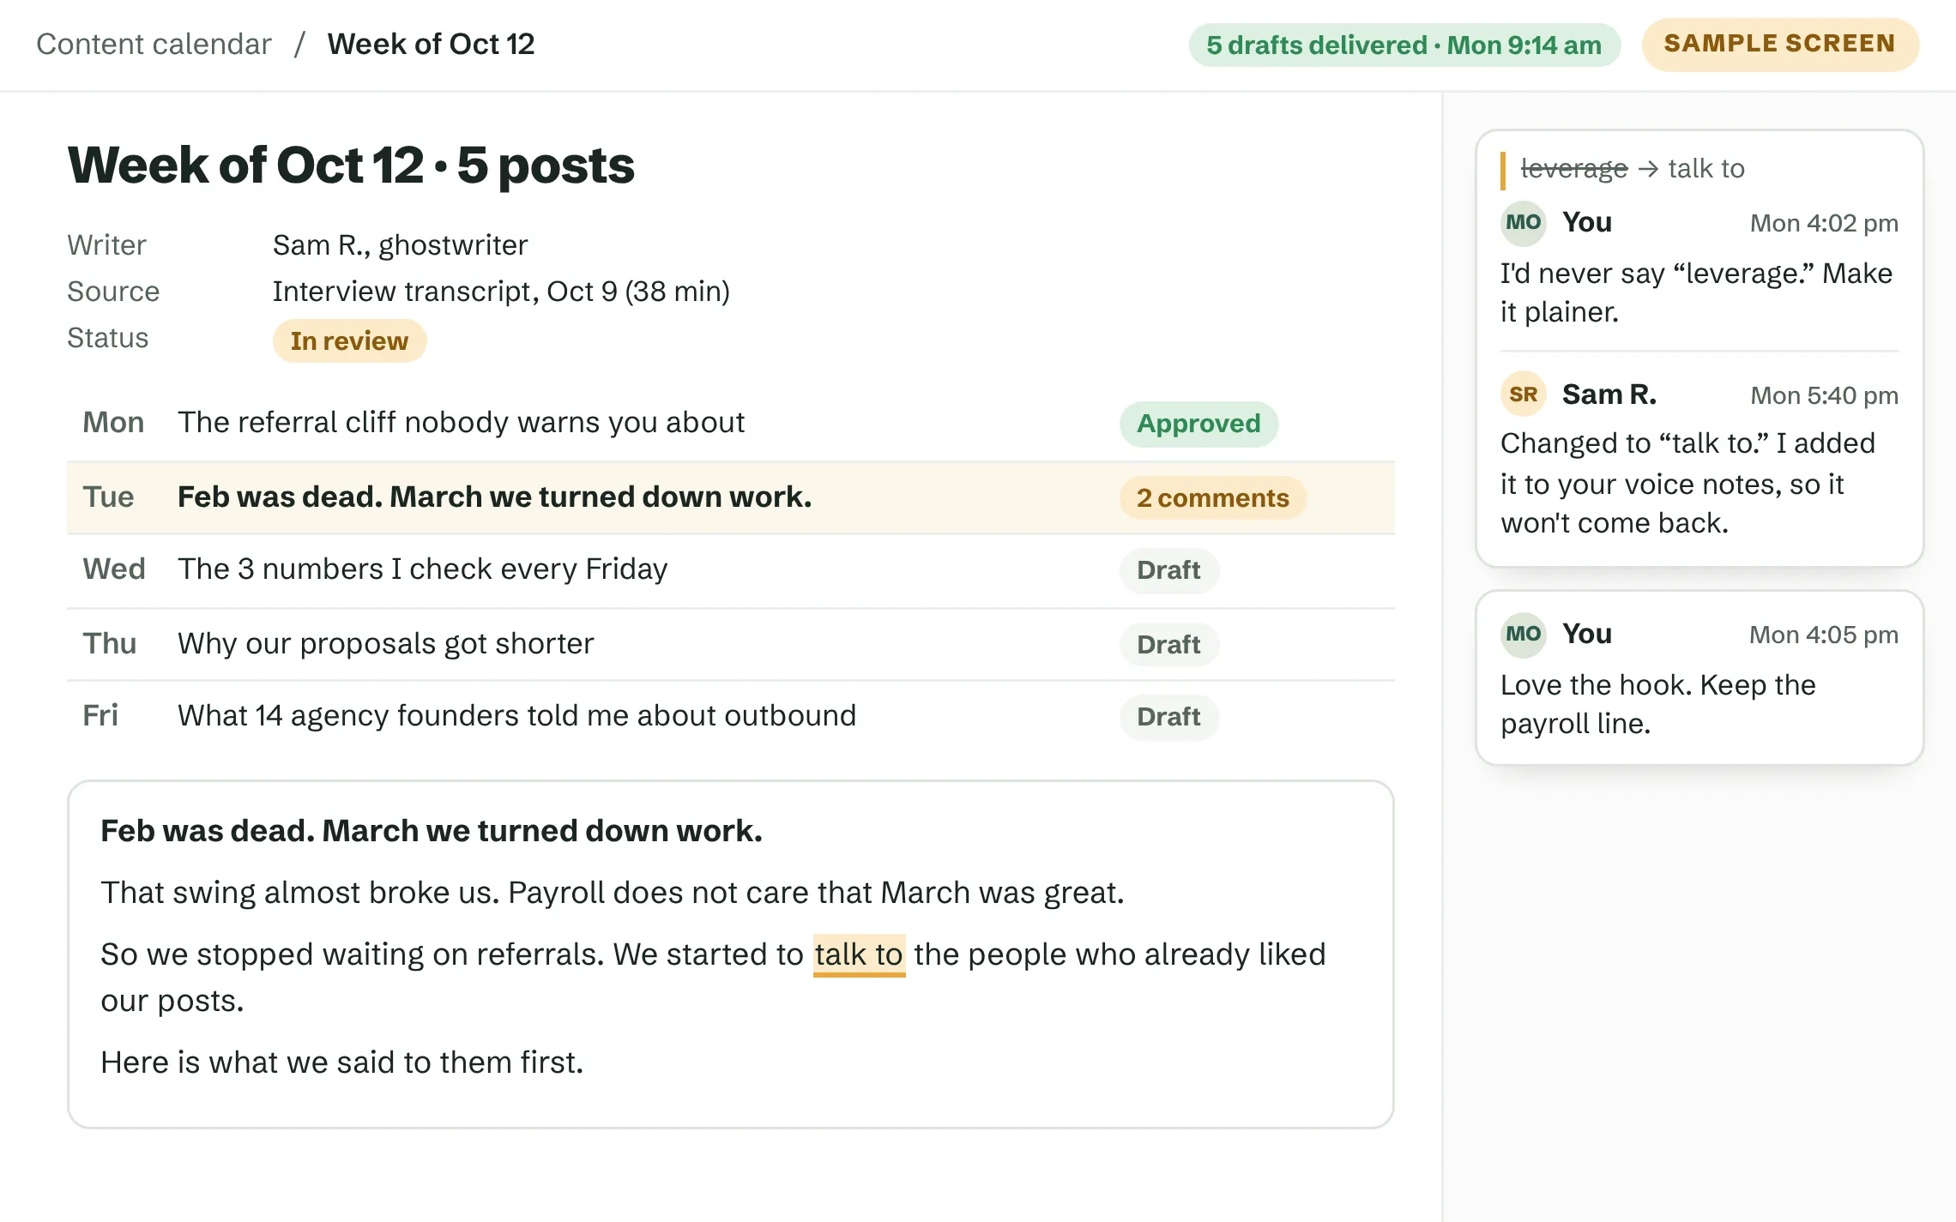Viewport: 1956px width, 1222px height.
Task: Open the 2 comments badge on Tuesday
Action: (1212, 497)
